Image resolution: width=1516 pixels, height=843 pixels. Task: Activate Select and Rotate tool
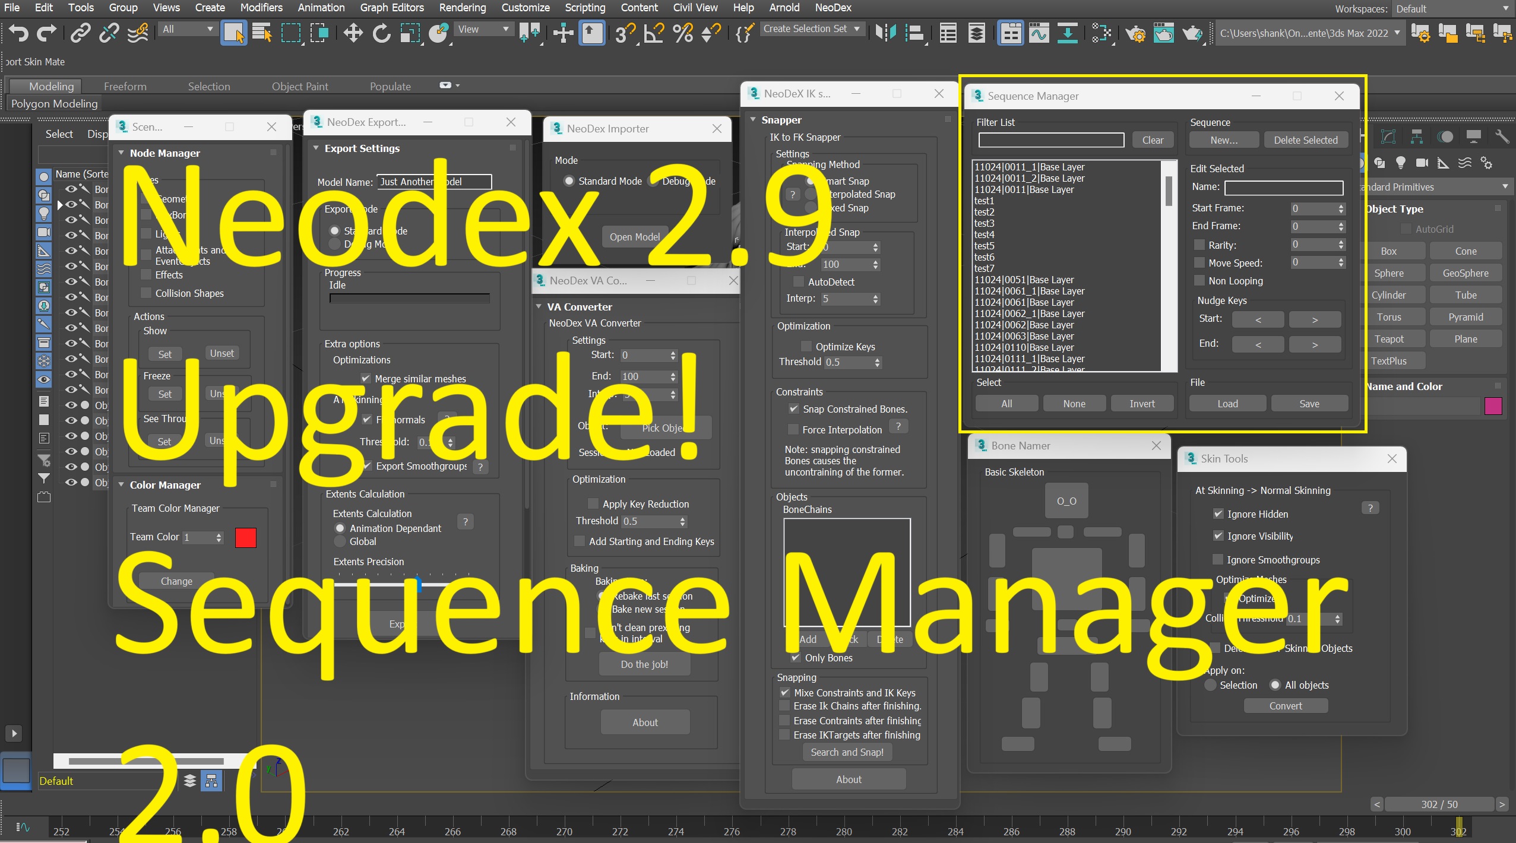point(381,33)
